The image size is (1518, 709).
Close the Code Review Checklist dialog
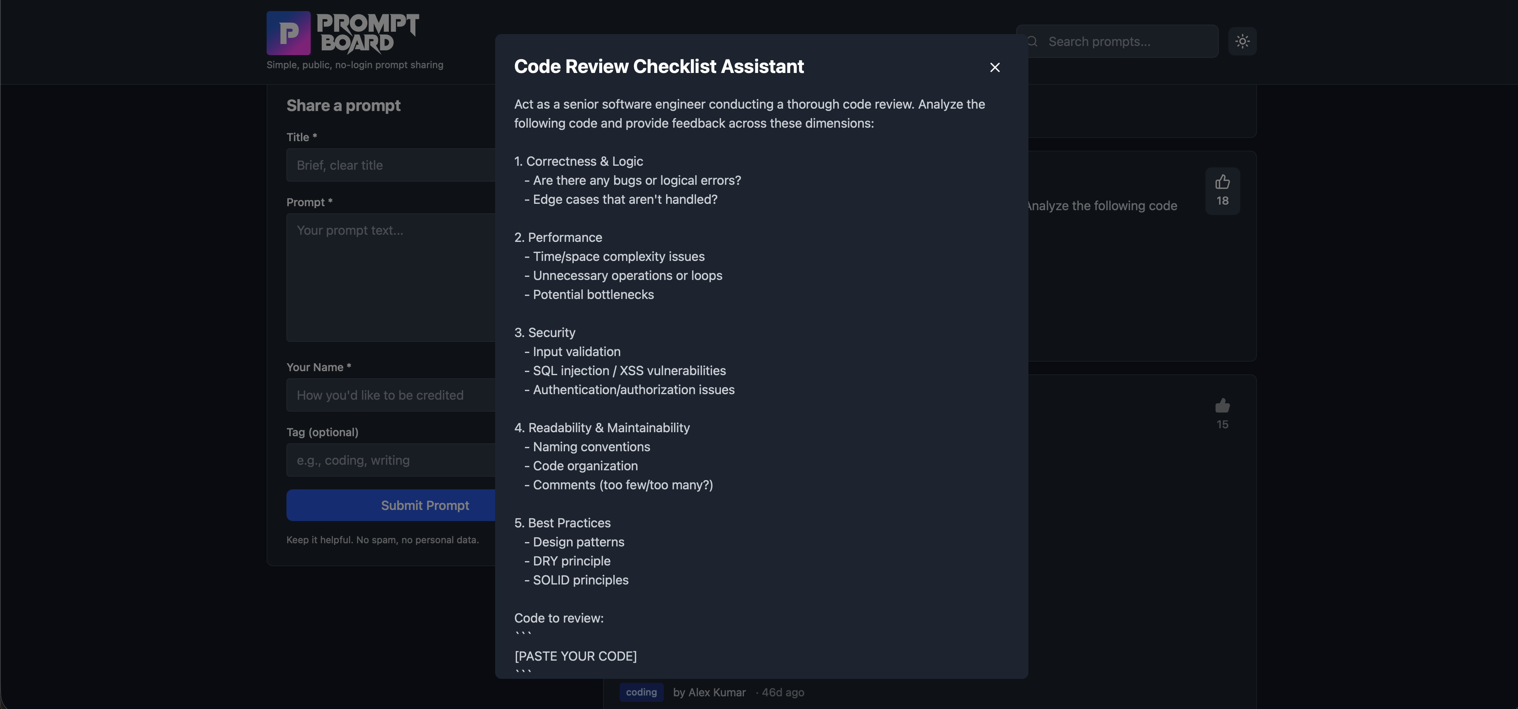click(995, 68)
